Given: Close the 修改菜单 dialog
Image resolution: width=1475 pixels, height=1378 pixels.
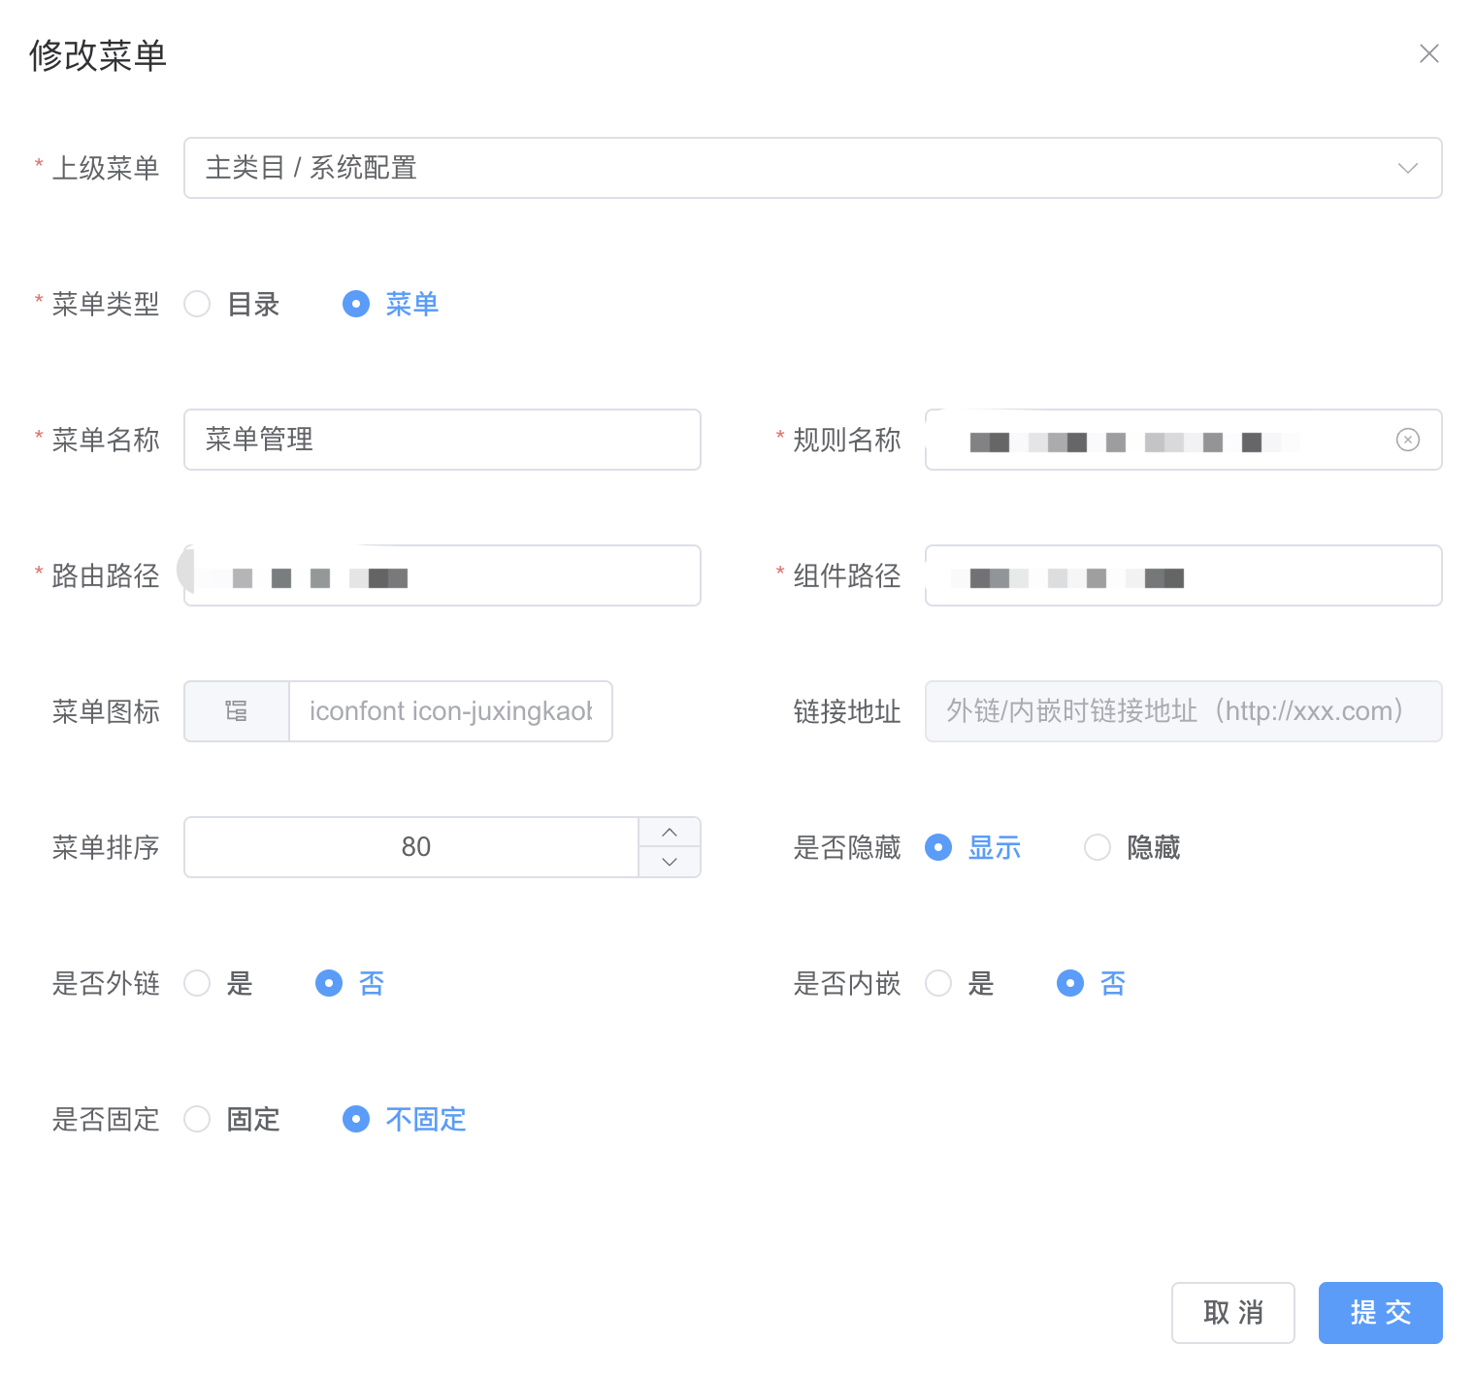Looking at the screenshot, I should [1428, 53].
